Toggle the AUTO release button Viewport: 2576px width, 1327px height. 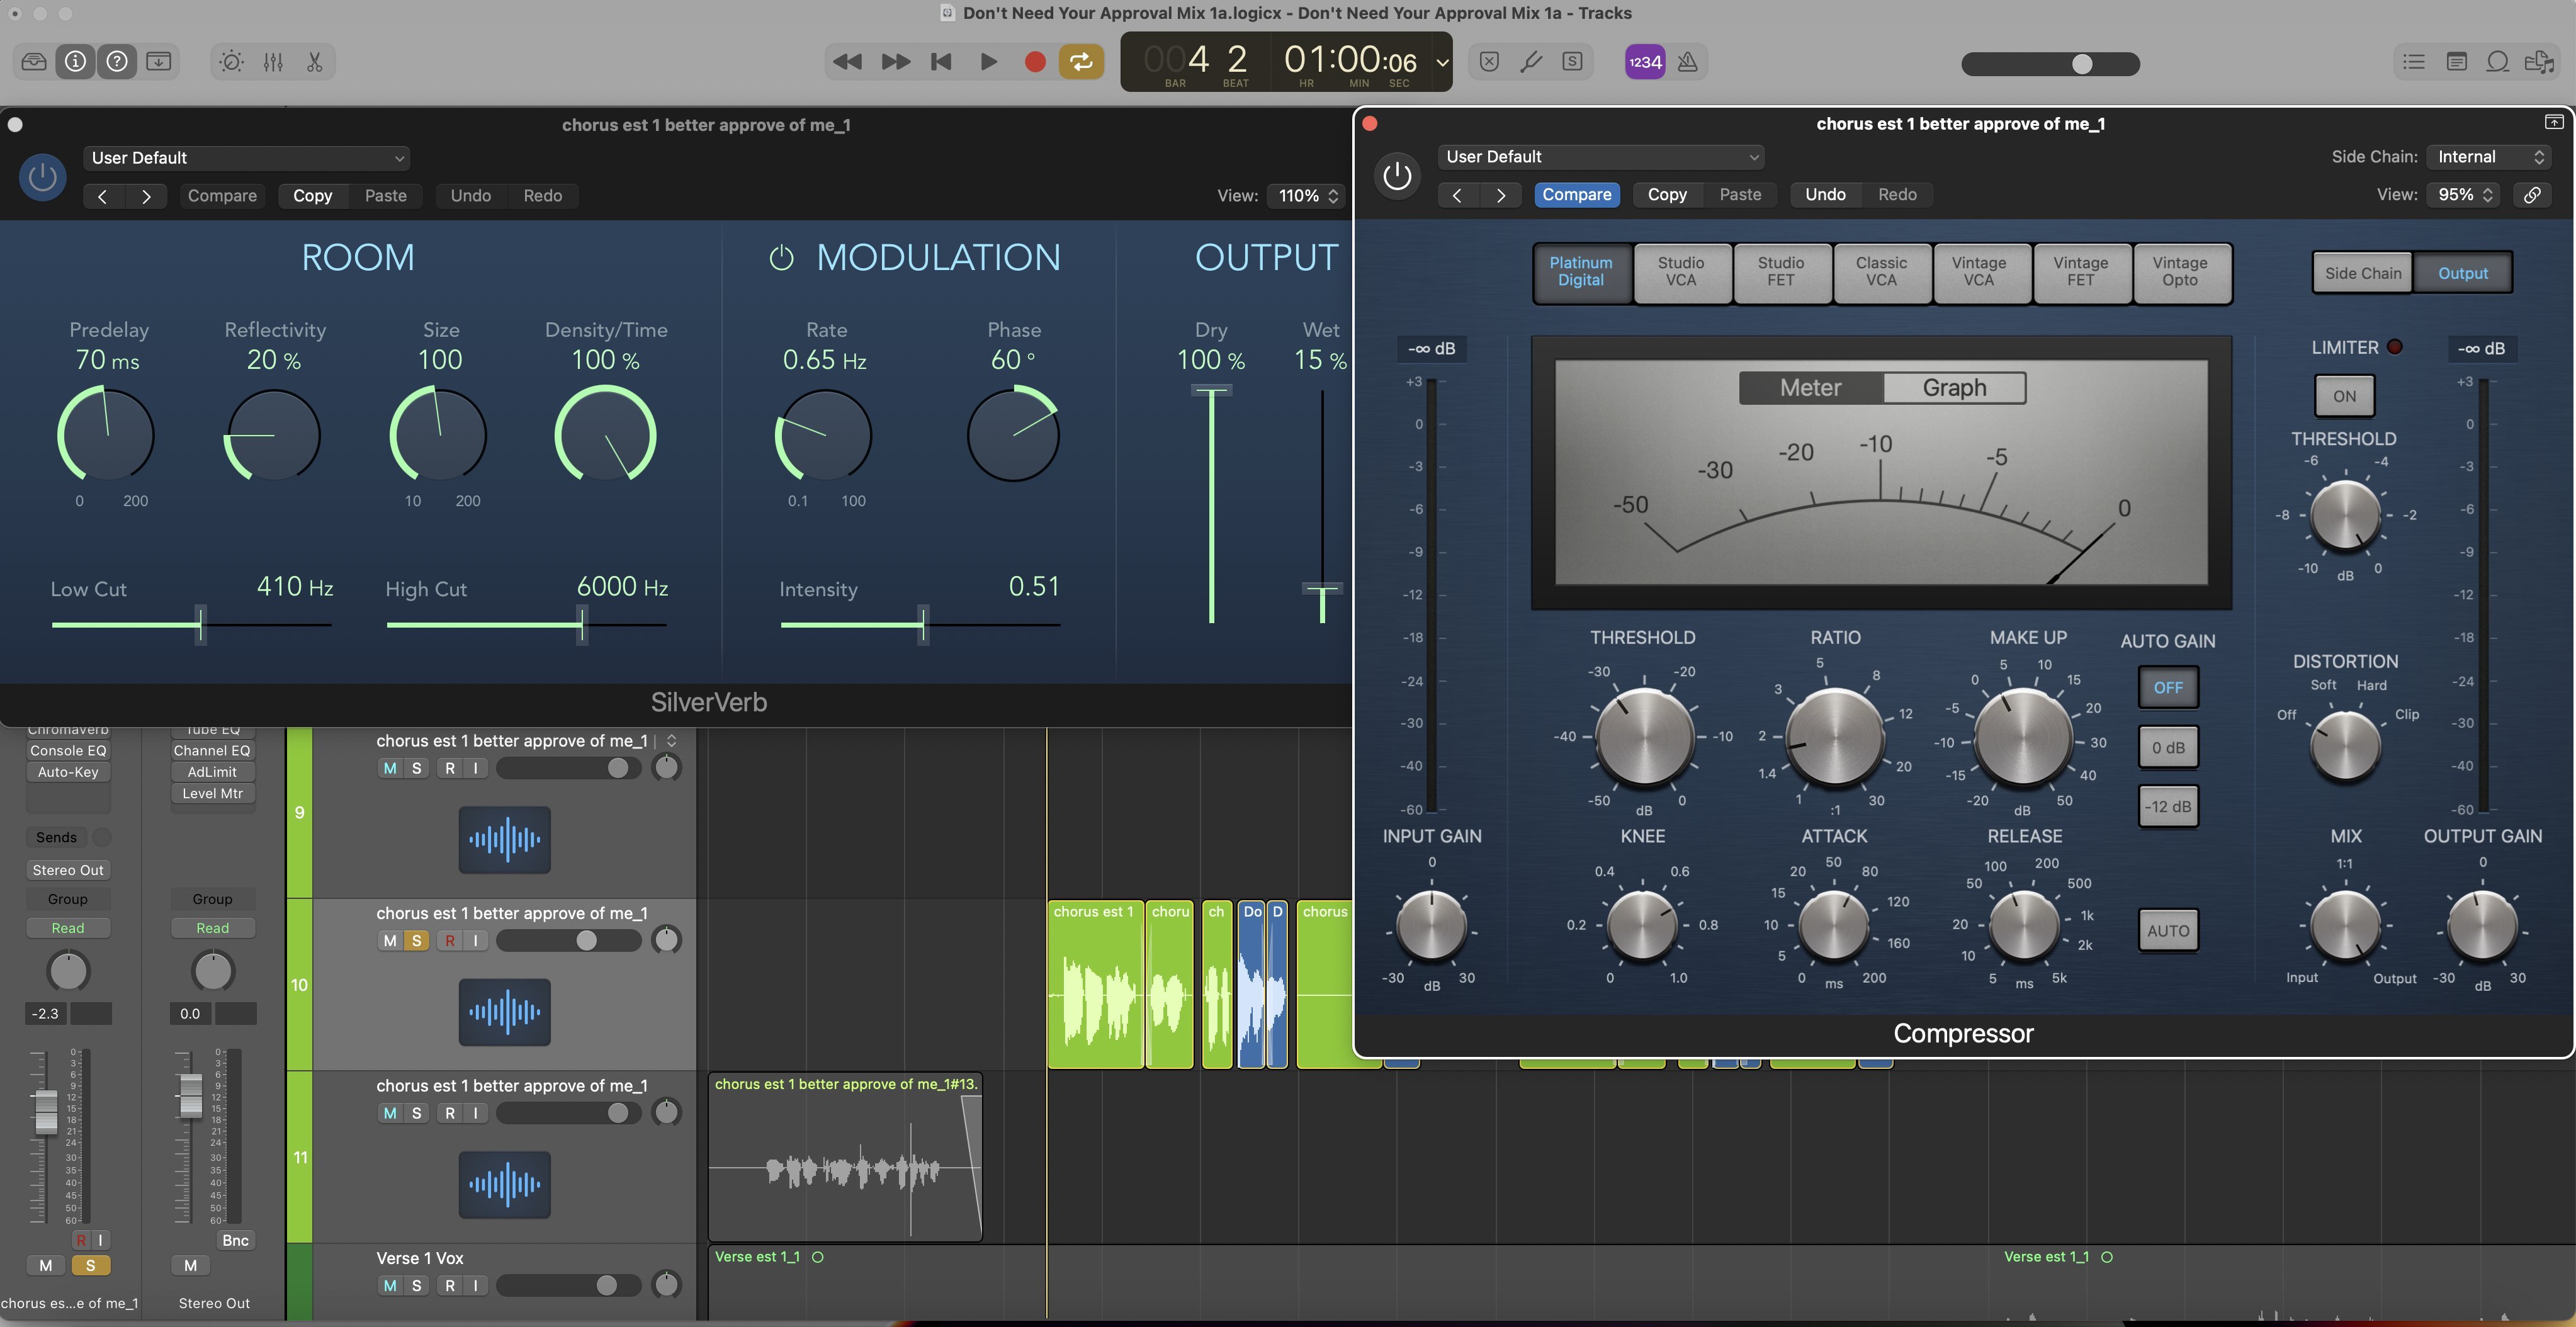tap(2167, 931)
